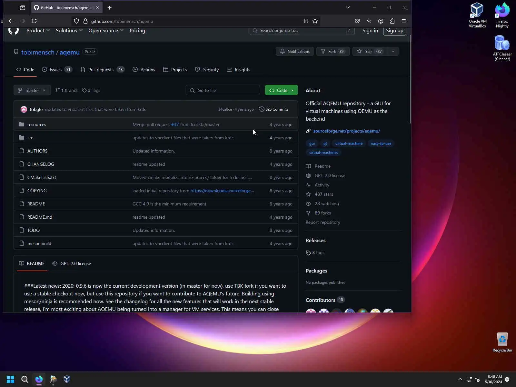Image resolution: width=516 pixels, height=387 pixels.
Task: Expand the Solutions menu
Action: click(x=69, y=30)
